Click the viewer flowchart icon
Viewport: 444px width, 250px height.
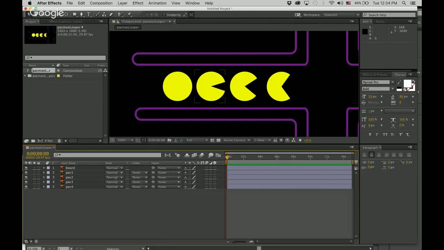point(293,140)
